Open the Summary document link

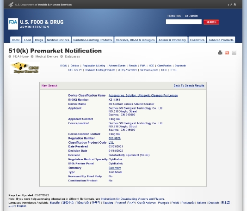(x=115, y=168)
